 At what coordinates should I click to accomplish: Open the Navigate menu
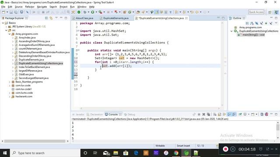(x=42, y=7)
